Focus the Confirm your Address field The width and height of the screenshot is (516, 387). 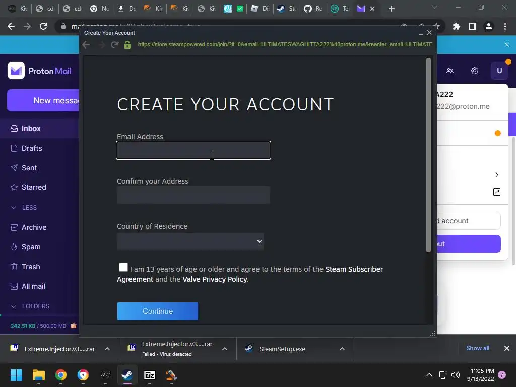coord(193,195)
